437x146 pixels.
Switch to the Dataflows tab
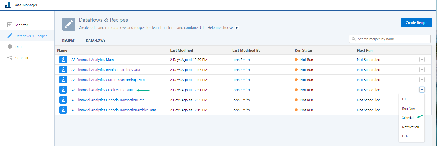[96, 41]
